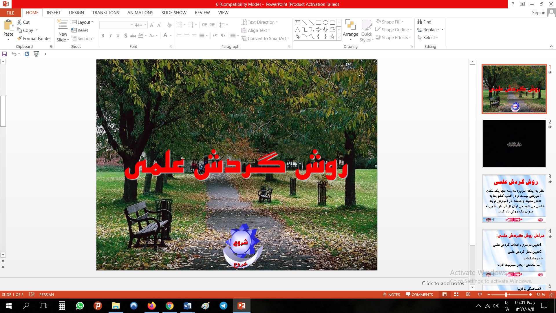Toggle Bold text formatting

pyautogui.click(x=103, y=36)
